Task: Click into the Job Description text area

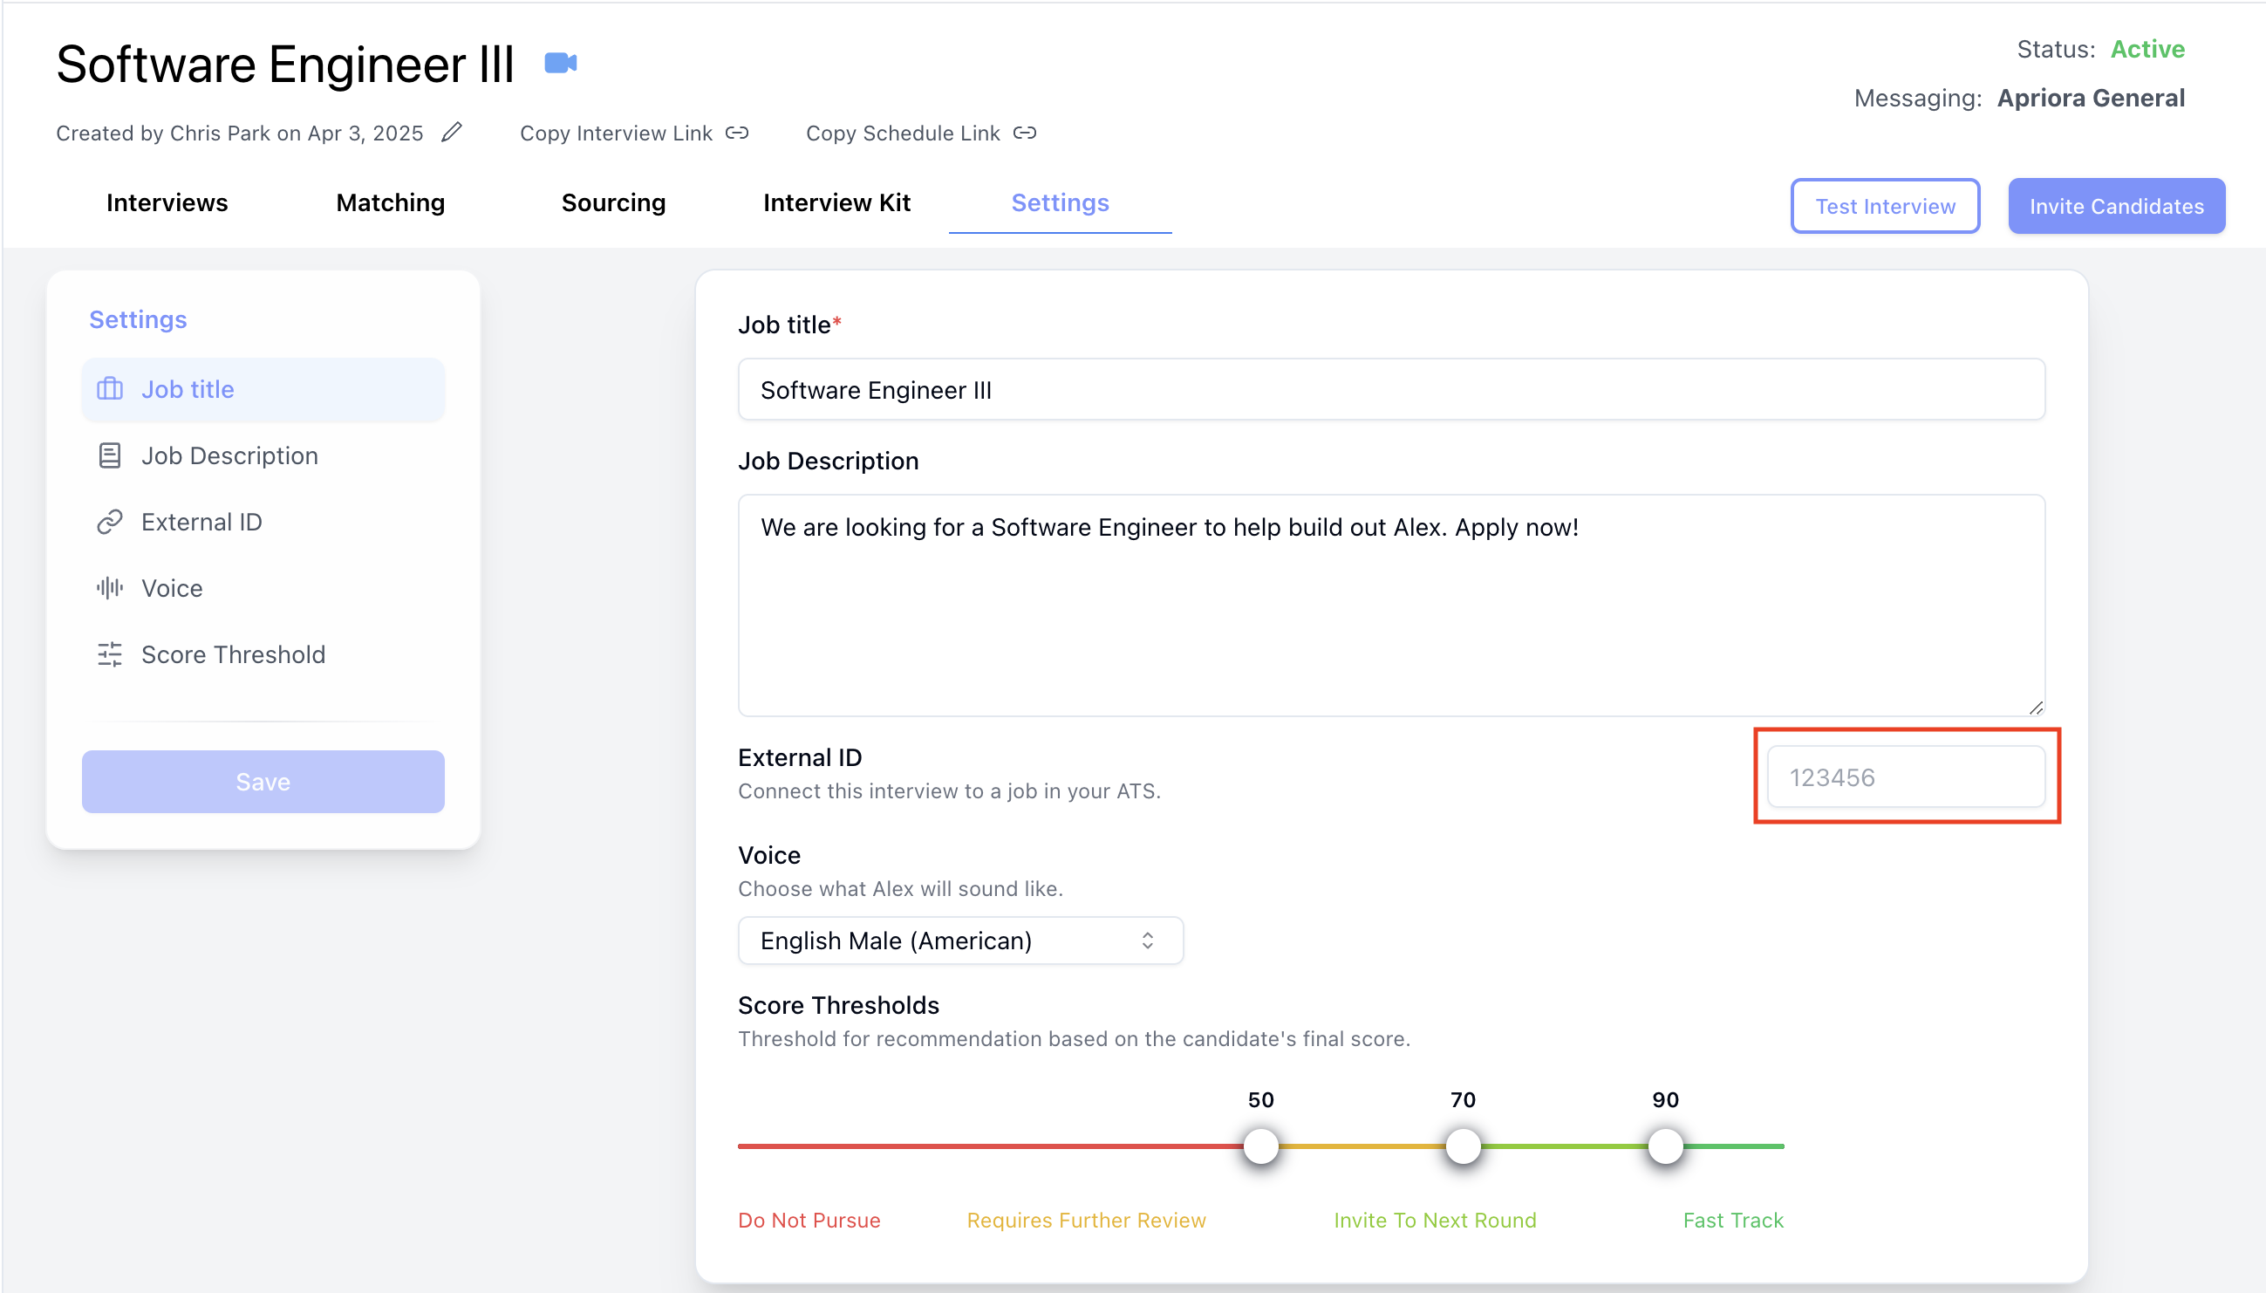Action: coord(1391,605)
